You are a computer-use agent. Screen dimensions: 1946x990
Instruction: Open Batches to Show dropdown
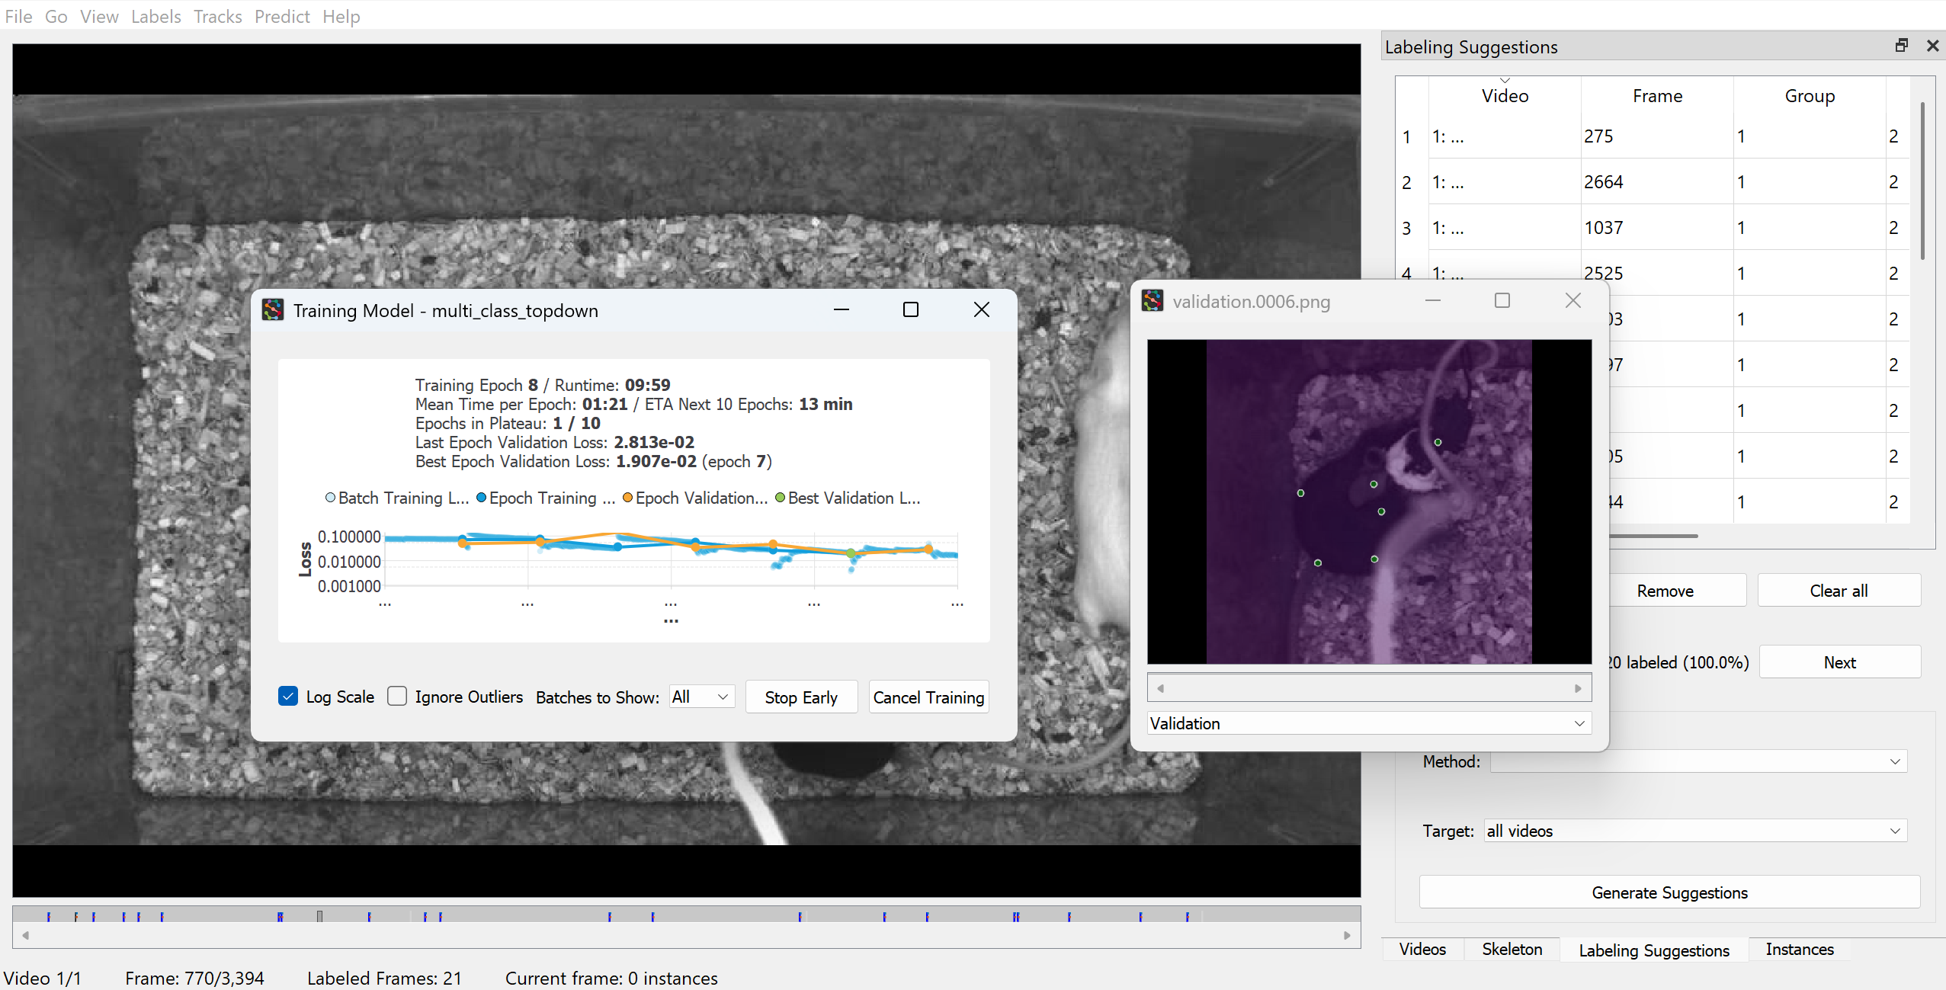[701, 697]
